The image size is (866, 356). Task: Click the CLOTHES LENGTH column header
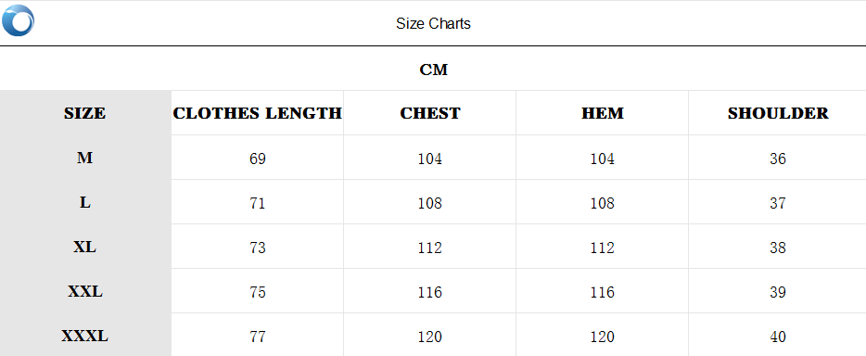pos(258,113)
